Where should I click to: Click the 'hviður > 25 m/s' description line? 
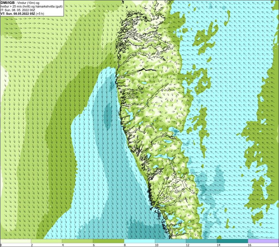pyautogui.click(x=32, y=6)
